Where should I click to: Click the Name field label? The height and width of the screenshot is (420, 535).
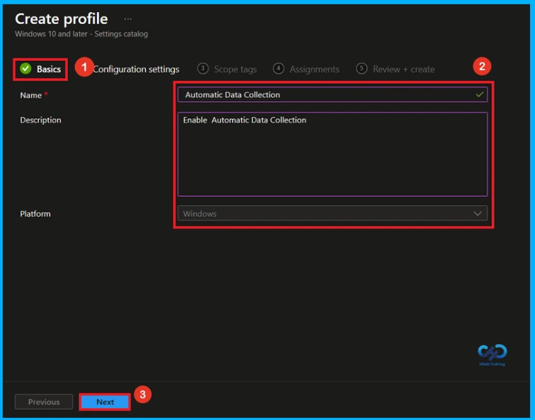30,96
